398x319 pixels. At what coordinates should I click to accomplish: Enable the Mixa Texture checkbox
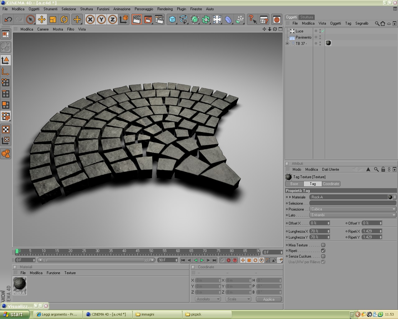click(x=323, y=245)
